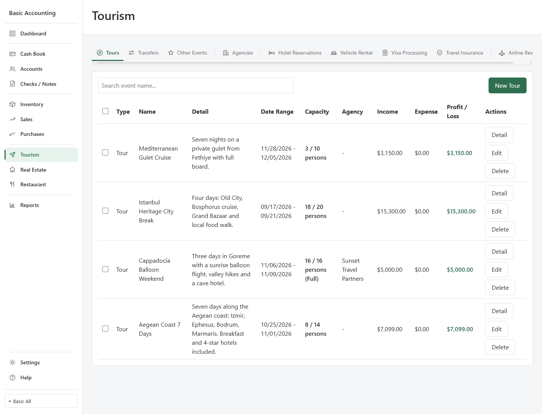Delete the Istanbul Heritage City Break tour
The width and height of the screenshot is (542, 414).
click(x=500, y=229)
